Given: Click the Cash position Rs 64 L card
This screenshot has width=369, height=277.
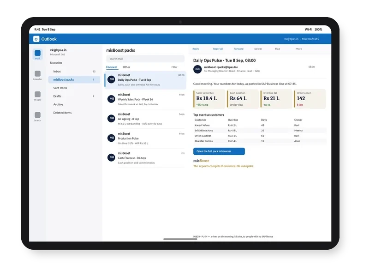Looking at the screenshot, I should [243, 99].
